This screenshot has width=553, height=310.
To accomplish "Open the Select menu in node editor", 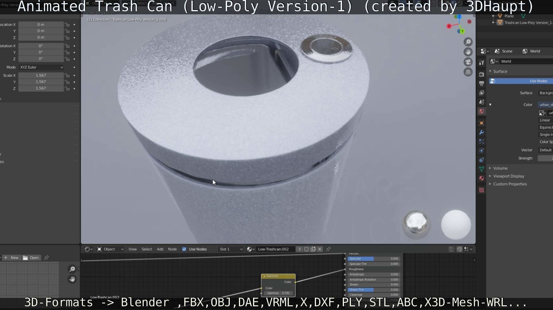I will point(147,249).
